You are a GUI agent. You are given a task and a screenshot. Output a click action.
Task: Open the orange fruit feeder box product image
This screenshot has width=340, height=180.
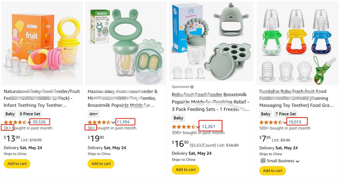[42, 44]
